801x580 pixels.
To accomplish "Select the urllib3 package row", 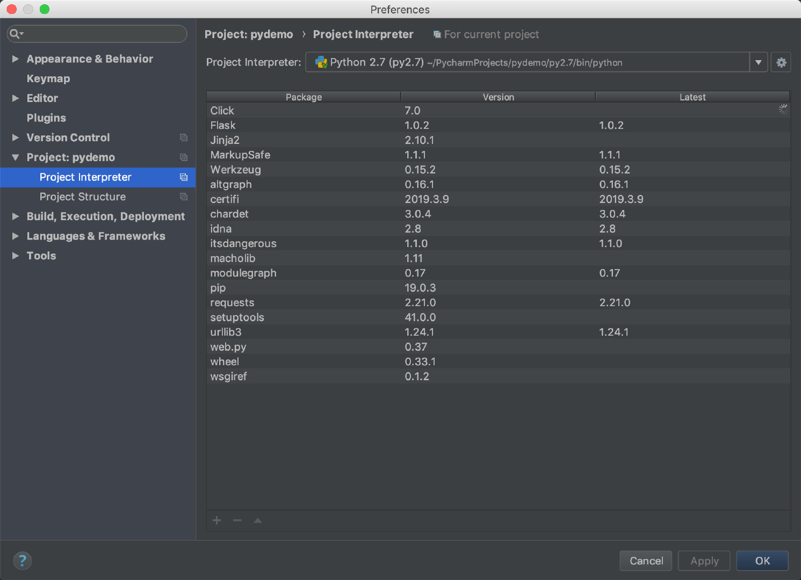I will tap(499, 332).
